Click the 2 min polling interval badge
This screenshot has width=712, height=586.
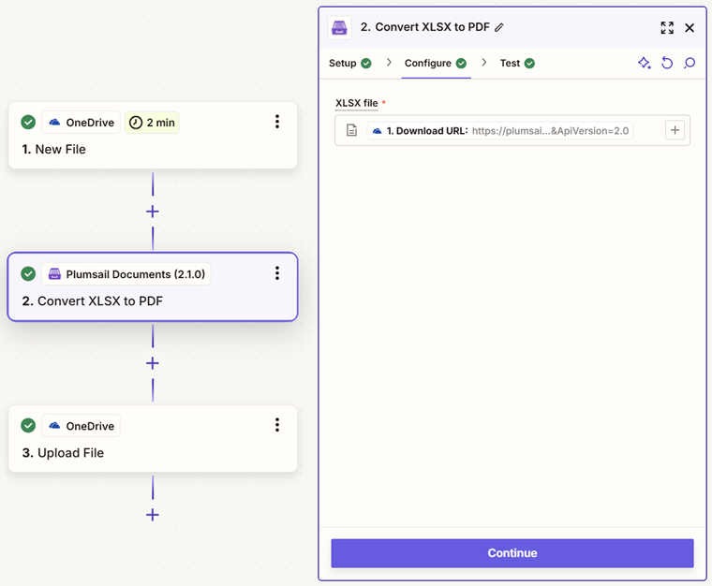tap(152, 123)
